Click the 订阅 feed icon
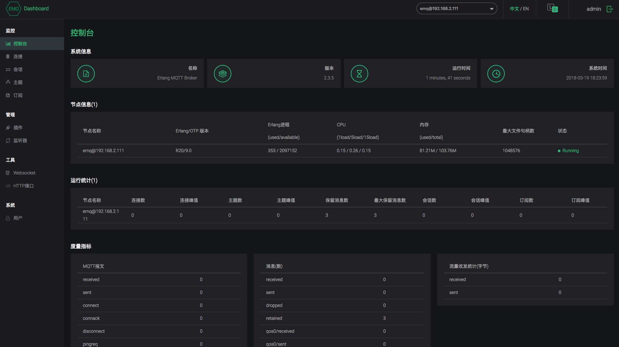Viewport: 619px width, 347px height. 8,95
